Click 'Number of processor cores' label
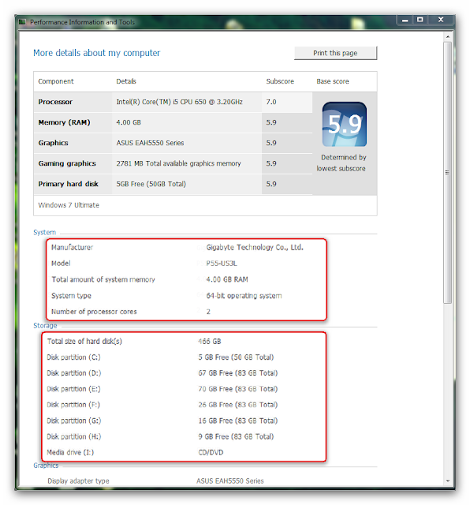Viewport: 470px width, 505px height. pos(94,312)
